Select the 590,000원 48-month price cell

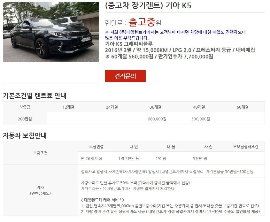[200, 119]
